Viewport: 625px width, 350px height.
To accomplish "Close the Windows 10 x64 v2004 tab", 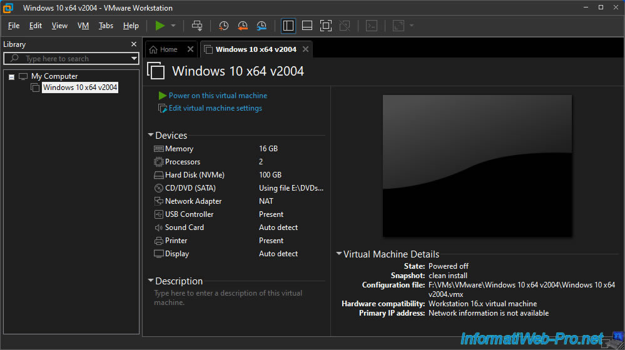I will [x=305, y=49].
